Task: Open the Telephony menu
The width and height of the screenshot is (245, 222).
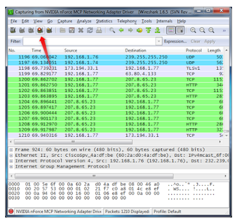Action: coord(127,21)
